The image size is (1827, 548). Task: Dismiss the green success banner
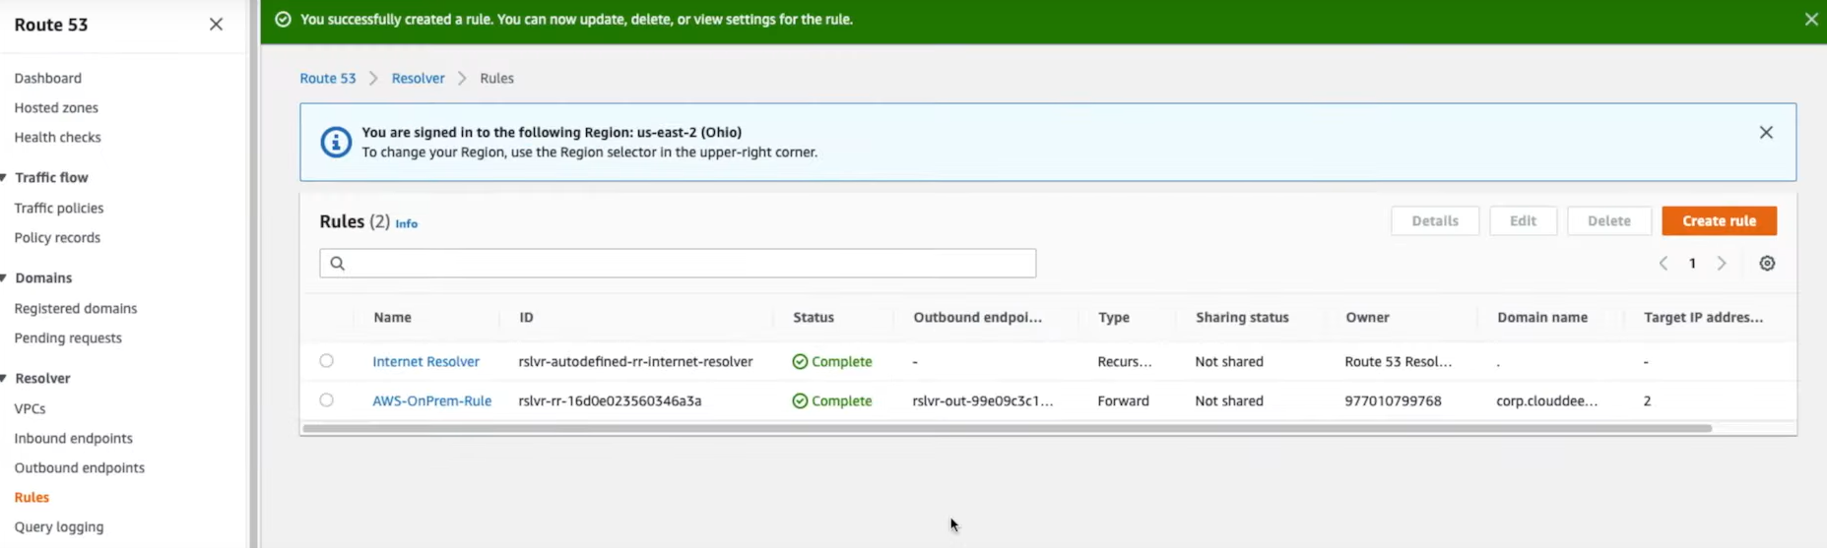tap(1810, 19)
